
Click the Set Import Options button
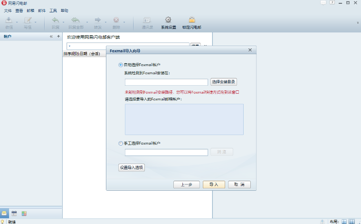pyautogui.click(x=131, y=167)
